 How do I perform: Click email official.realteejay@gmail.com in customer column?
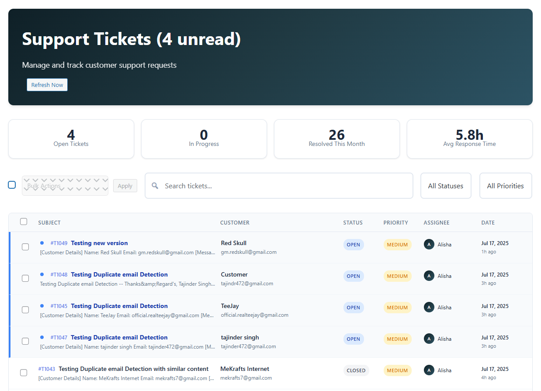tap(255, 315)
